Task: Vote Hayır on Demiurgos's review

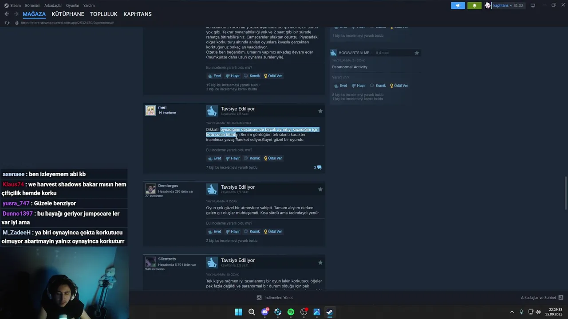Action: [x=233, y=231]
